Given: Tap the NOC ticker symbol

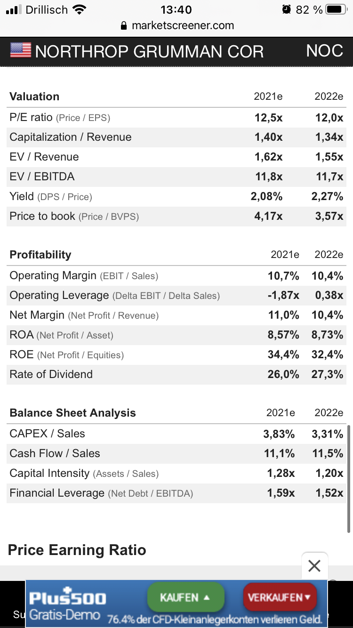Looking at the screenshot, I should 324,51.
